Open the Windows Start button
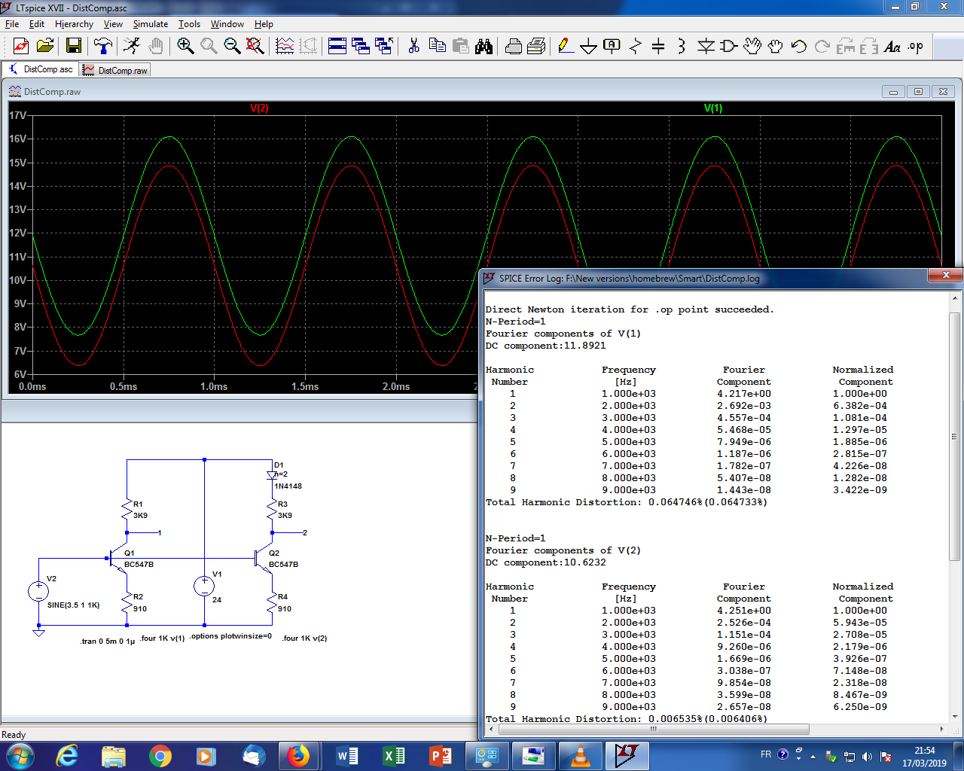The image size is (964, 771). pos(20,755)
